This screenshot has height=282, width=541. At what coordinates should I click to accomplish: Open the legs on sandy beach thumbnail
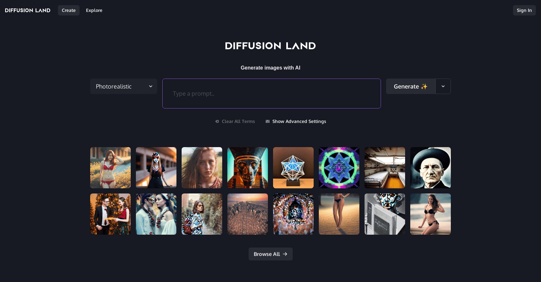click(339, 214)
